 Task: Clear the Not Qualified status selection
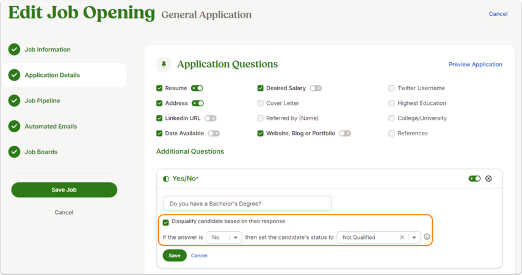[x=402, y=237]
